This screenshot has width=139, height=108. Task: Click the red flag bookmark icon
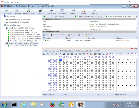pos(87,54)
